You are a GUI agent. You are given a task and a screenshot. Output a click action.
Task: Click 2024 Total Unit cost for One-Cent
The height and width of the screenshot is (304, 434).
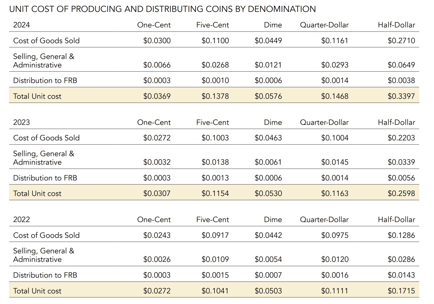tap(157, 96)
